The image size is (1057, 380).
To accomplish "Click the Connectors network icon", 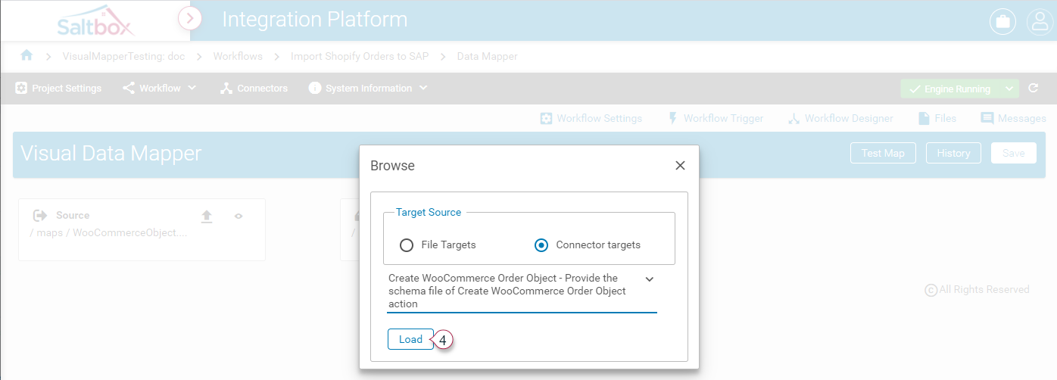I will click(x=226, y=89).
